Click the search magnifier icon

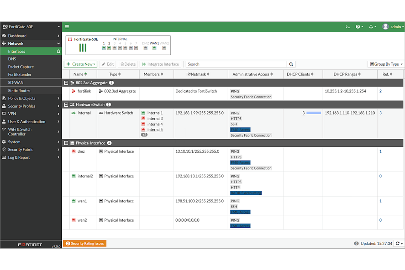[x=291, y=64]
